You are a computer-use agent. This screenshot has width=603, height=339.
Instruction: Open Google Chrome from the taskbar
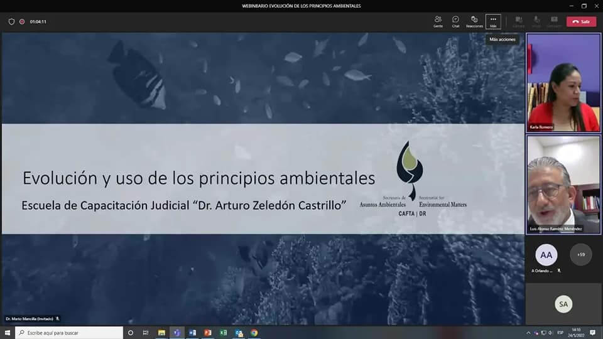point(254,333)
